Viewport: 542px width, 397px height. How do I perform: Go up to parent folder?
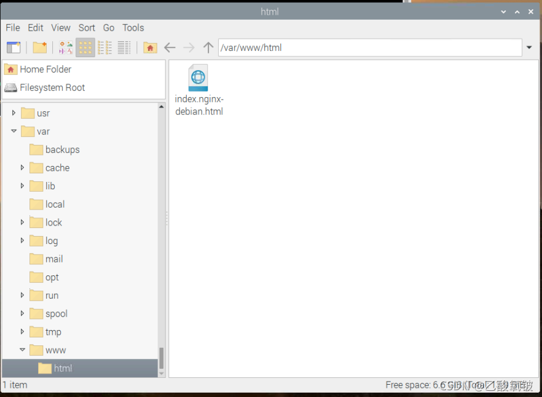[x=208, y=47]
